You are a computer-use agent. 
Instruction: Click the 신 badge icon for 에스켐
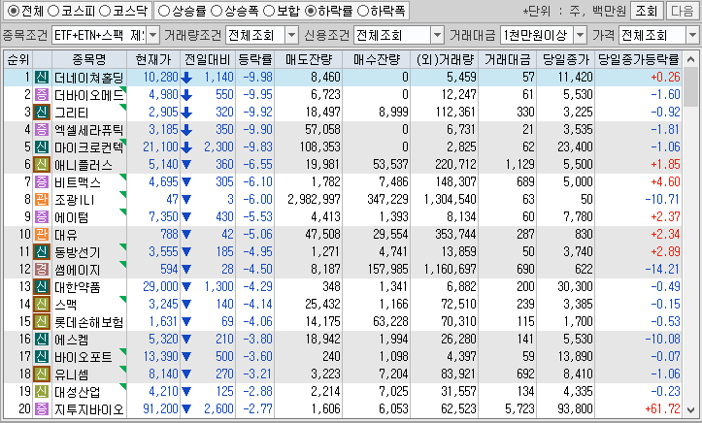42,339
